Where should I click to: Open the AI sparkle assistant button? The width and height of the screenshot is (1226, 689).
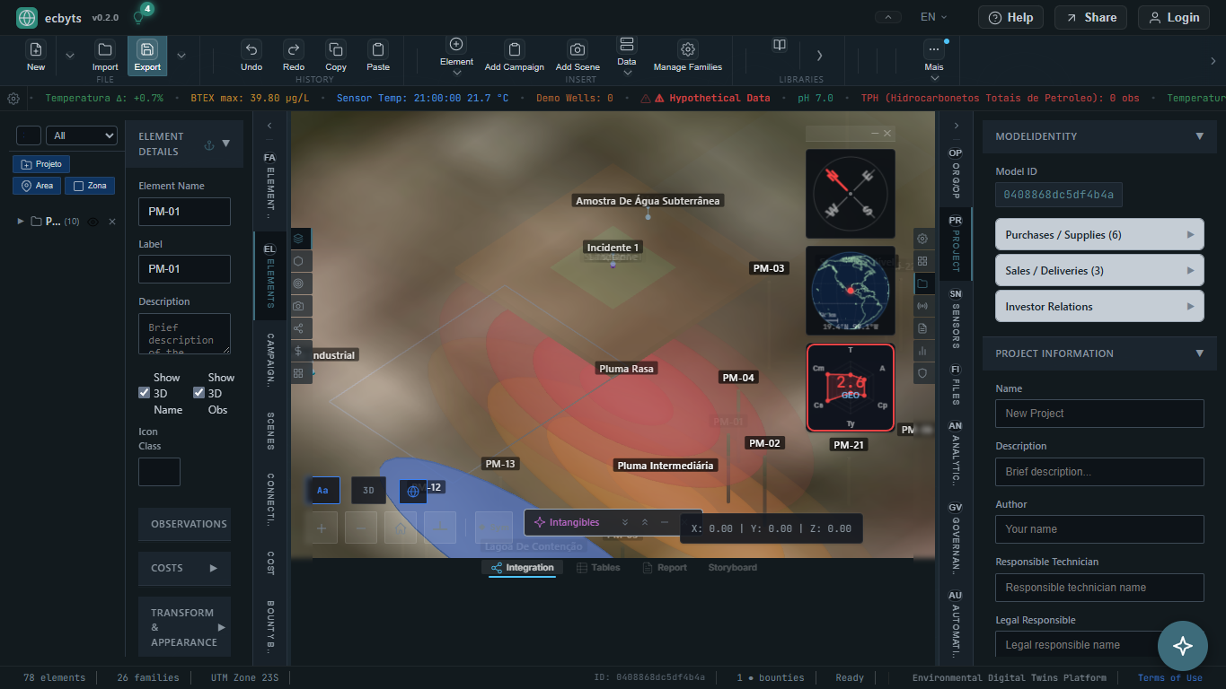pyautogui.click(x=1183, y=645)
